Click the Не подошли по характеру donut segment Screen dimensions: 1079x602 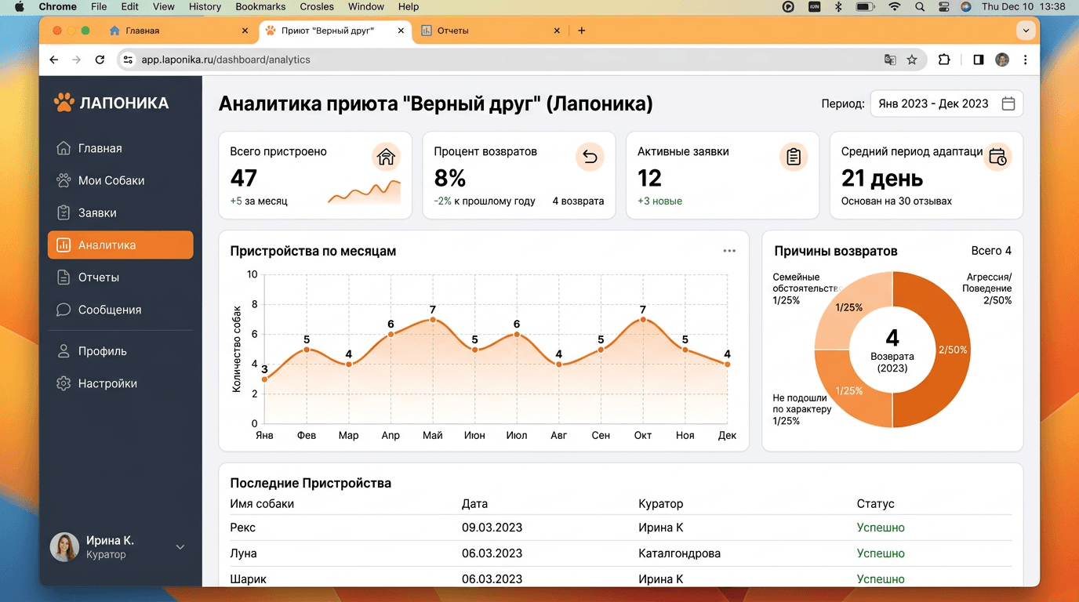(848, 391)
